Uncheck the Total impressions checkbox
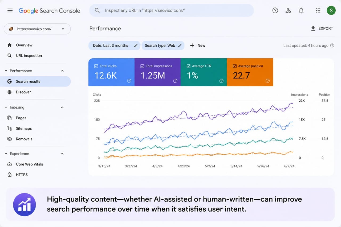Screen dimensions: 341x227 point(142,66)
